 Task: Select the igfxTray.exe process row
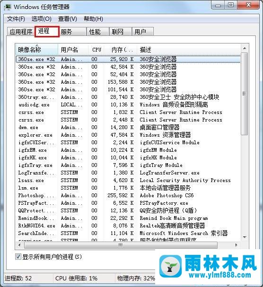pyautogui.click(x=128, y=165)
